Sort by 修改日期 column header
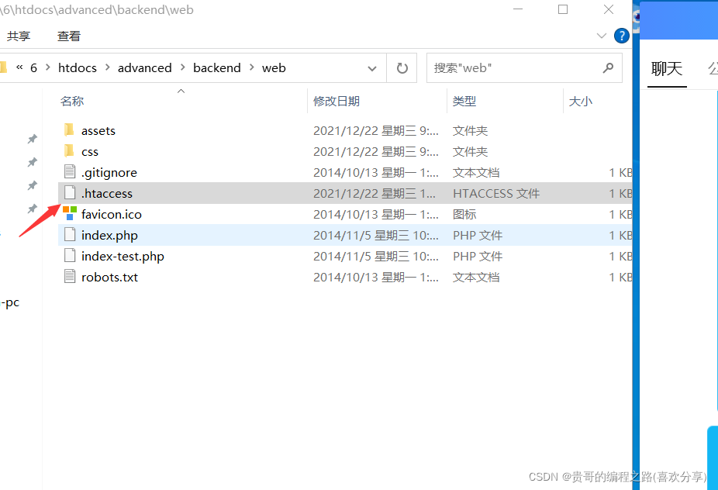The width and height of the screenshot is (718, 490). [337, 102]
